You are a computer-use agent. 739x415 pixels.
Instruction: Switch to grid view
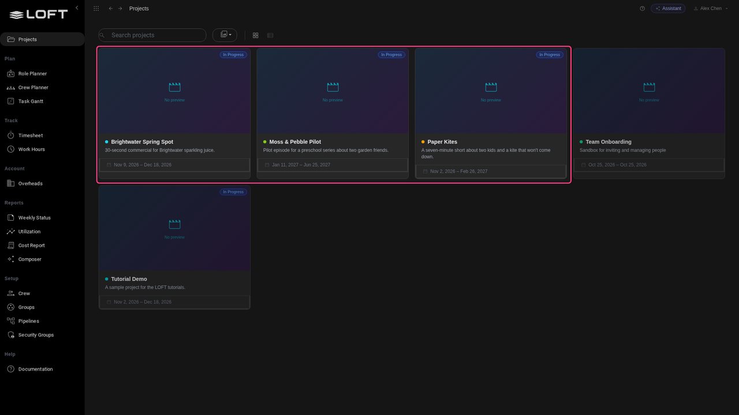[256, 35]
